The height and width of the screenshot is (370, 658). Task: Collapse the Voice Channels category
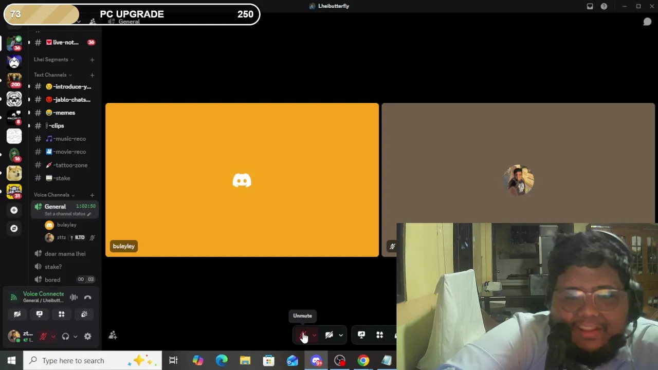pyautogui.click(x=54, y=195)
